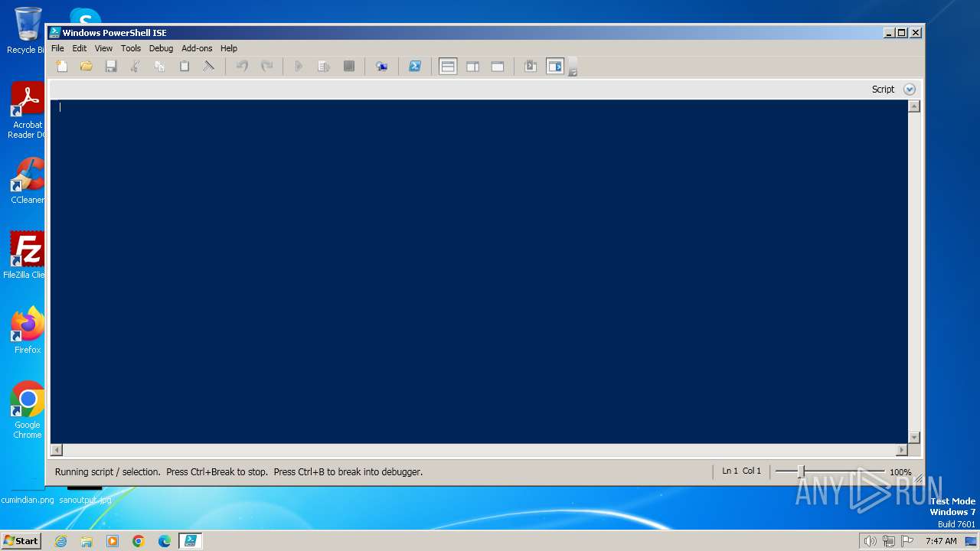Open a script with the folder icon
Viewport: 980px width, 551px height.
tap(87, 67)
